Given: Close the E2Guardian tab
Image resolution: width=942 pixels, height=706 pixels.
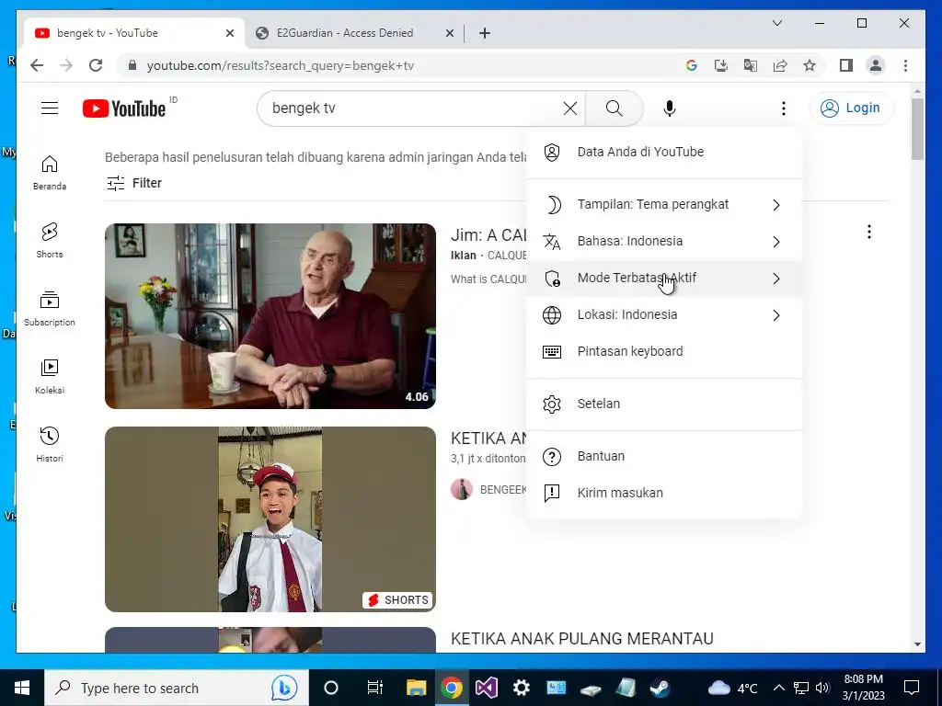Looking at the screenshot, I should pyautogui.click(x=449, y=34).
